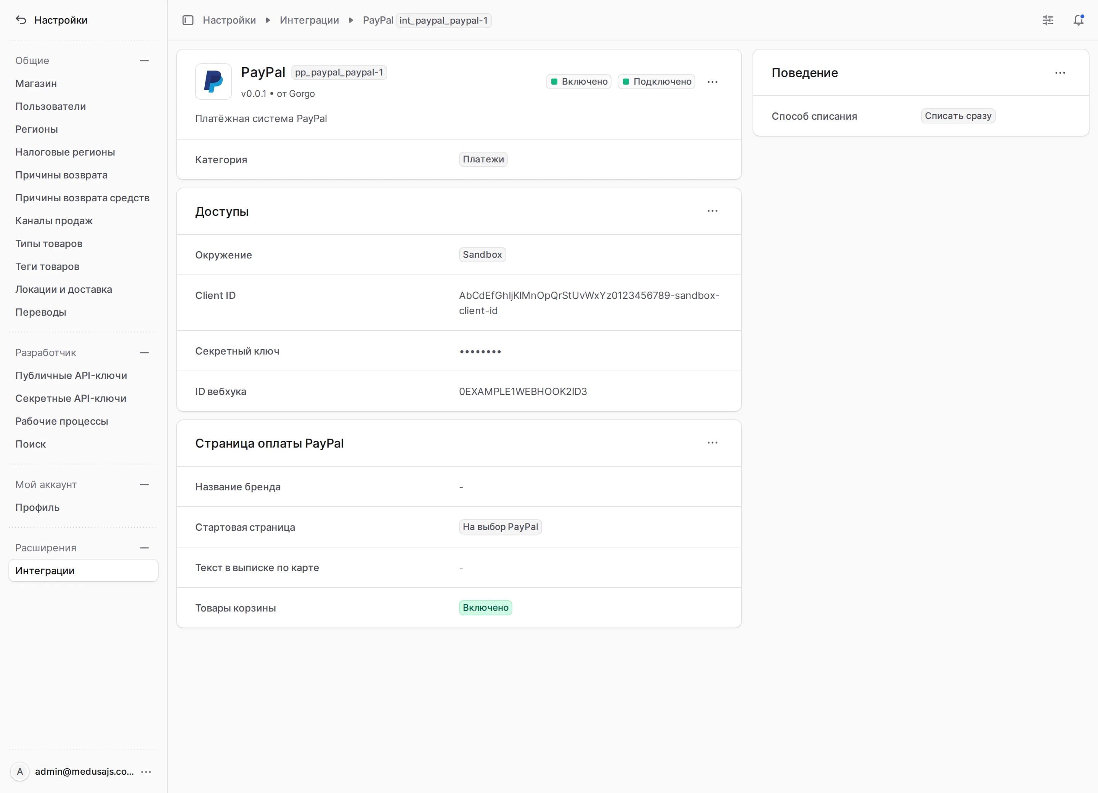Open the Доступы section three-dot menu
The height and width of the screenshot is (793, 1098).
(x=712, y=211)
